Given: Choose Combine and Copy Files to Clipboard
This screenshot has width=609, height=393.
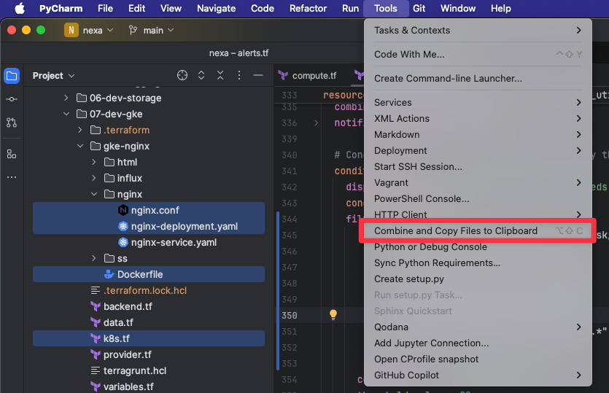Looking at the screenshot, I should tap(478, 230).
